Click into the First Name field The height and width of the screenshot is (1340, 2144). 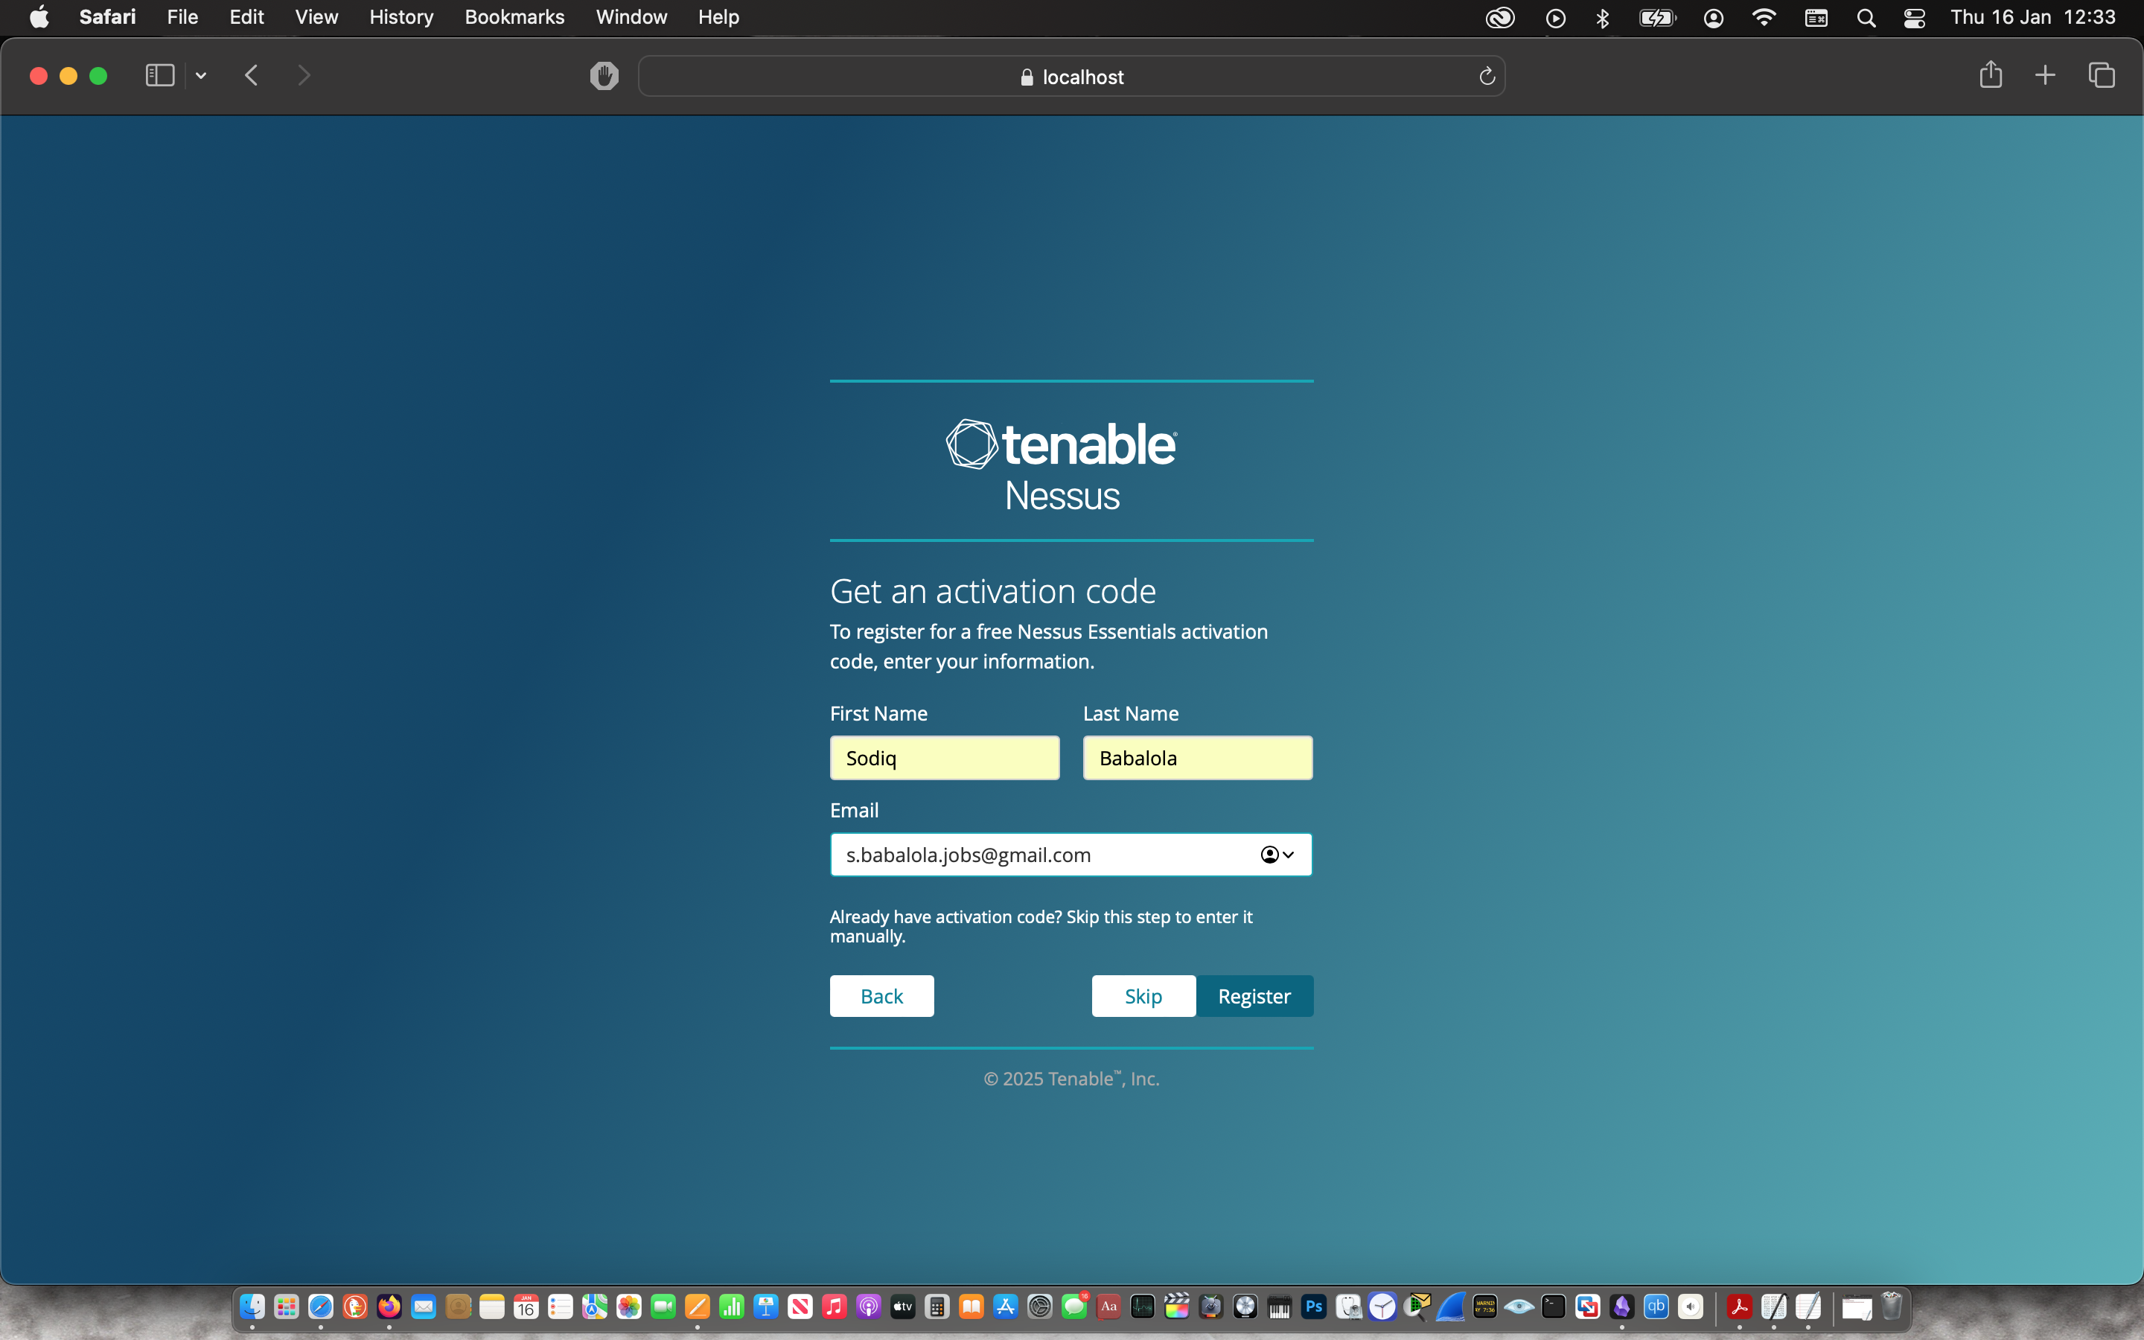click(945, 758)
